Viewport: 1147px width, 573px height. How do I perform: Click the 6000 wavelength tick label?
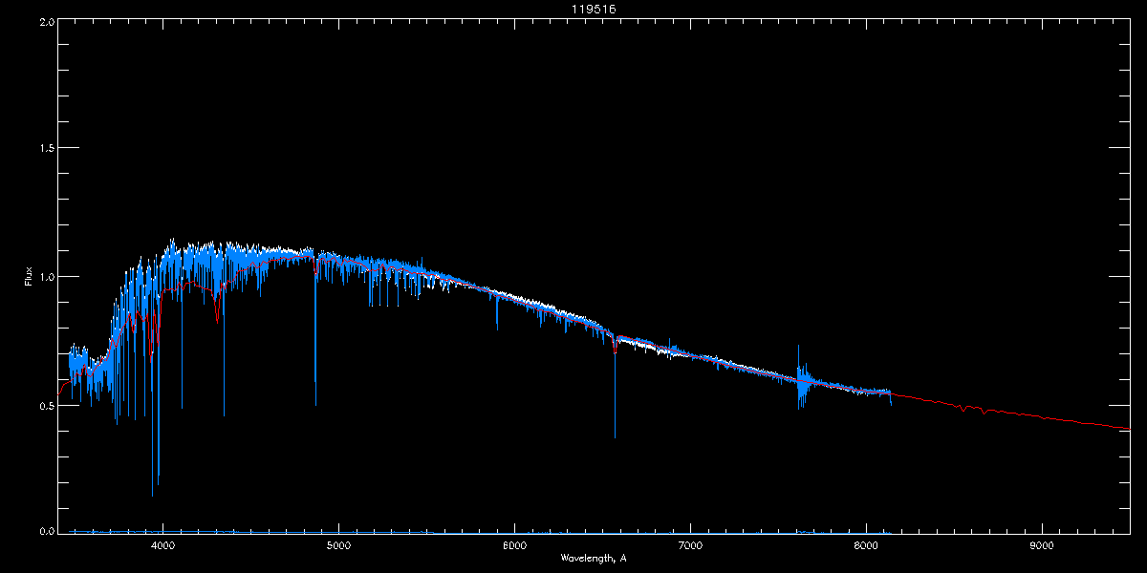tap(514, 546)
